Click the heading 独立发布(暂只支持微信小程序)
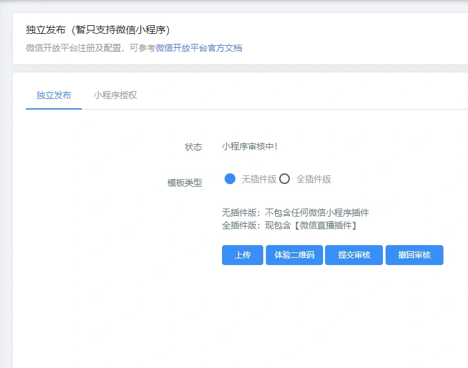468x368 pixels. click(x=98, y=30)
